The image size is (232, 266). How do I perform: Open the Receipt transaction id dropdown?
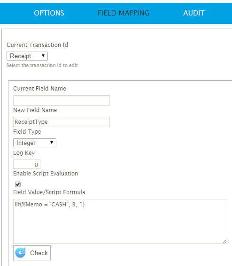[27, 56]
